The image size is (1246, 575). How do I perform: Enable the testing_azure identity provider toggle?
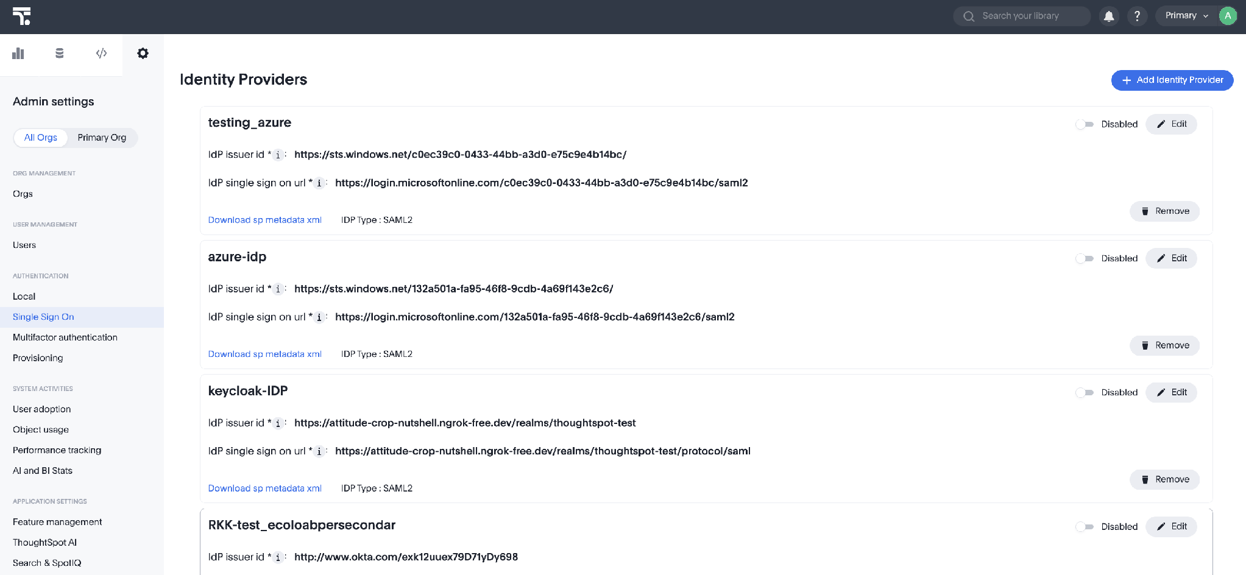(1085, 124)
